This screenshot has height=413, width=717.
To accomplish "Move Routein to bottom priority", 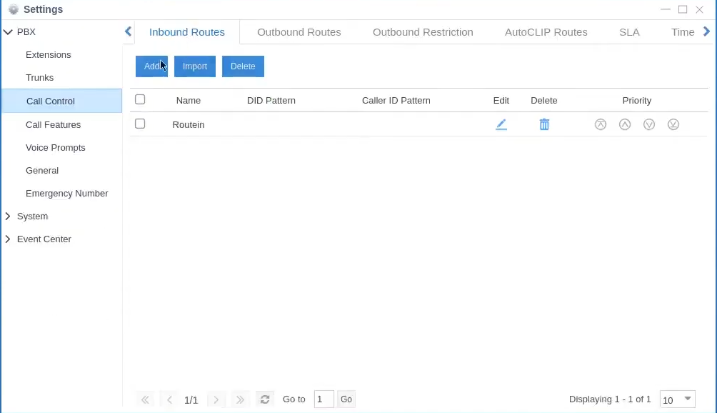I will point(673,124).
